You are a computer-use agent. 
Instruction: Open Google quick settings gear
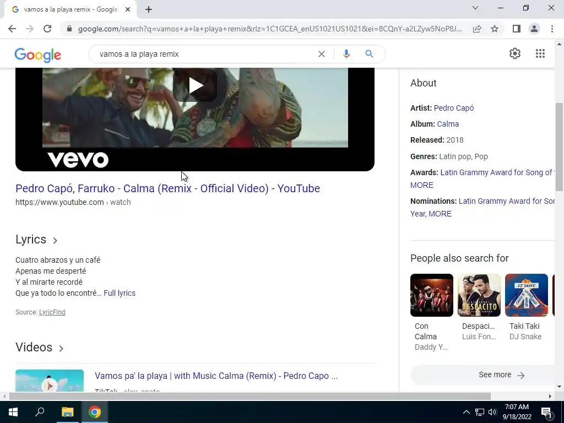515,53
